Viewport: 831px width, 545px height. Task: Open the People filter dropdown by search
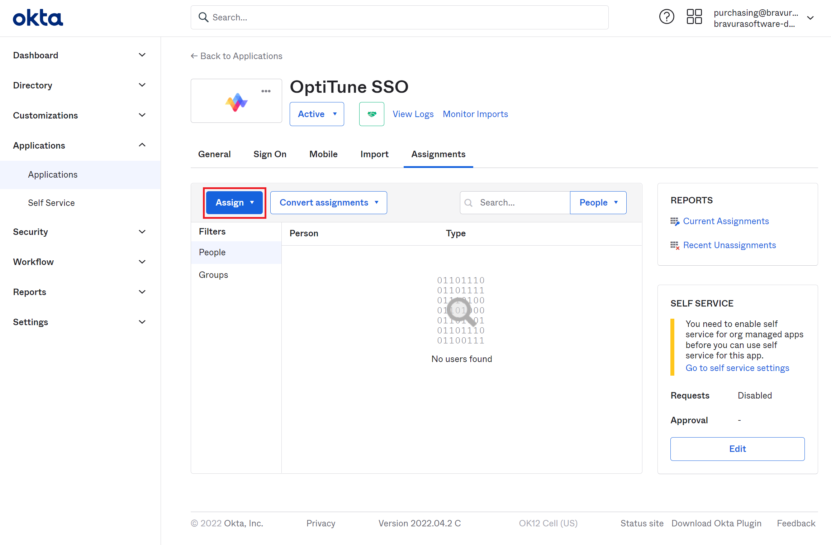pos(598,203)
